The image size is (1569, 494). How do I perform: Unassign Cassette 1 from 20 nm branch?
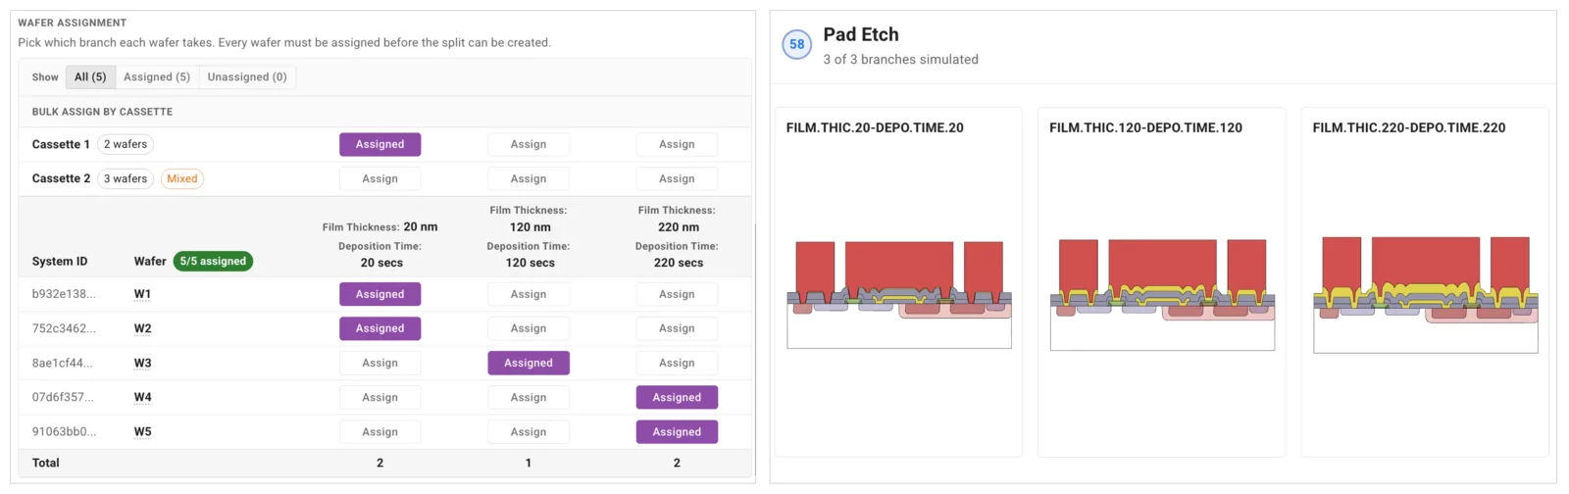[380, 144]
